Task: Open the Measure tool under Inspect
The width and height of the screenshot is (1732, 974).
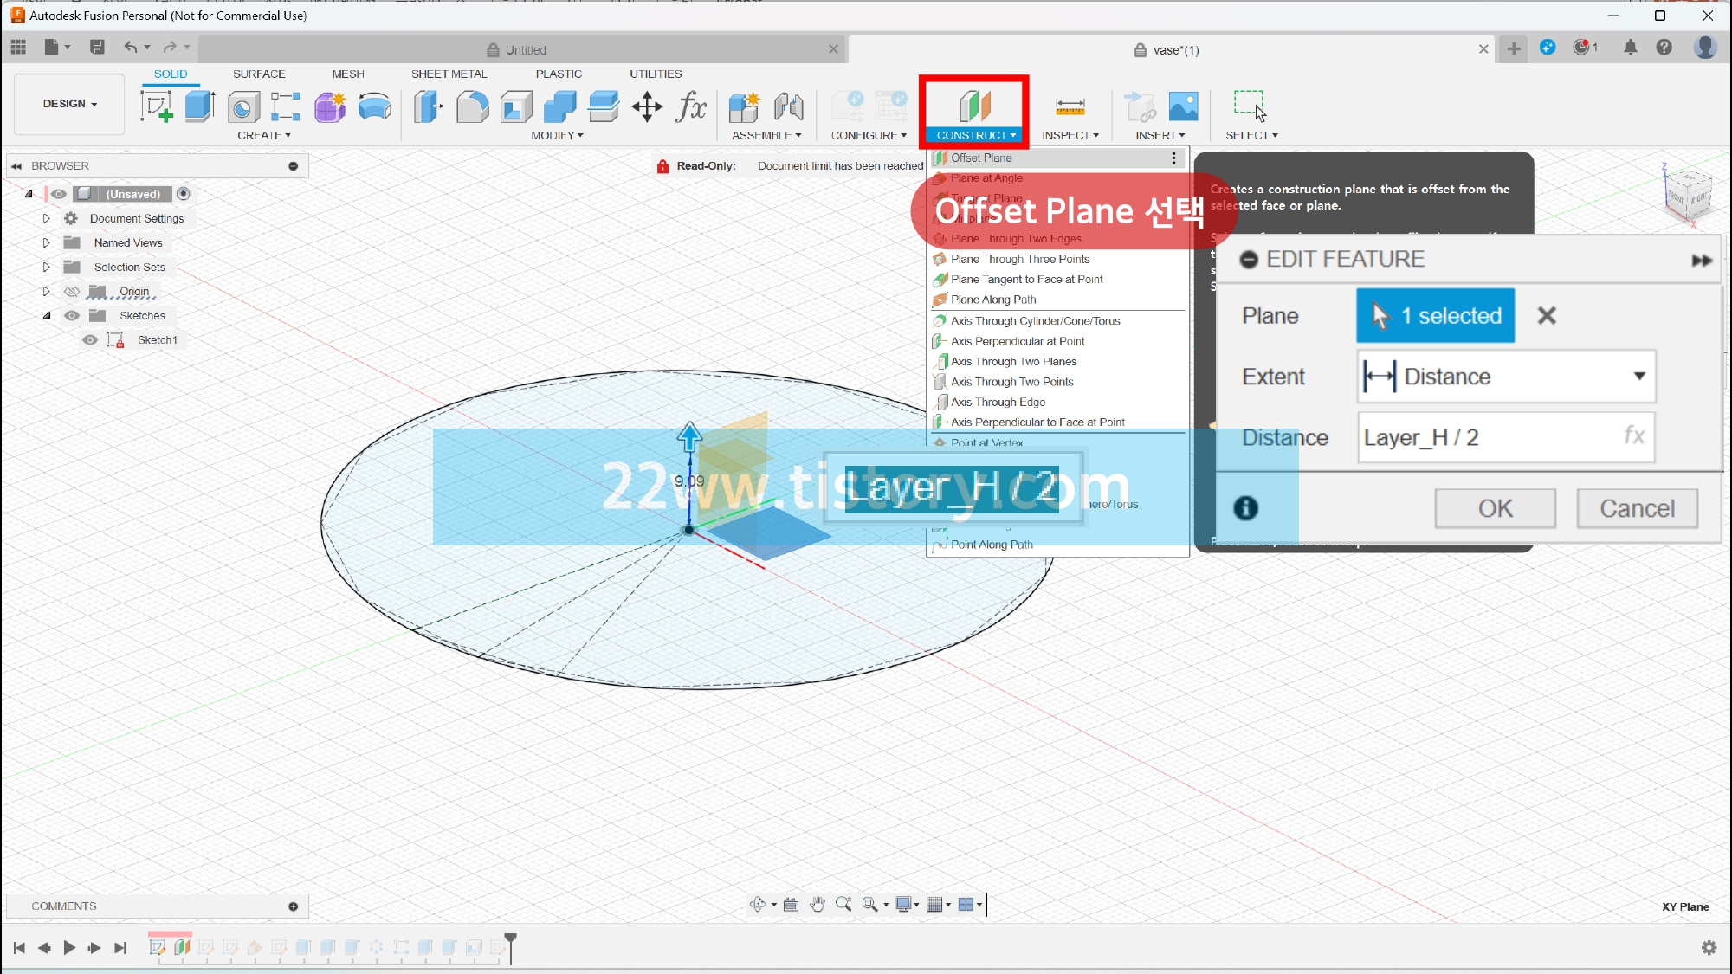Action: click(x=1070, y=107)
